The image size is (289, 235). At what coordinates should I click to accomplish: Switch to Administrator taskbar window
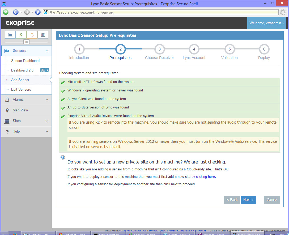click(108, 234)
